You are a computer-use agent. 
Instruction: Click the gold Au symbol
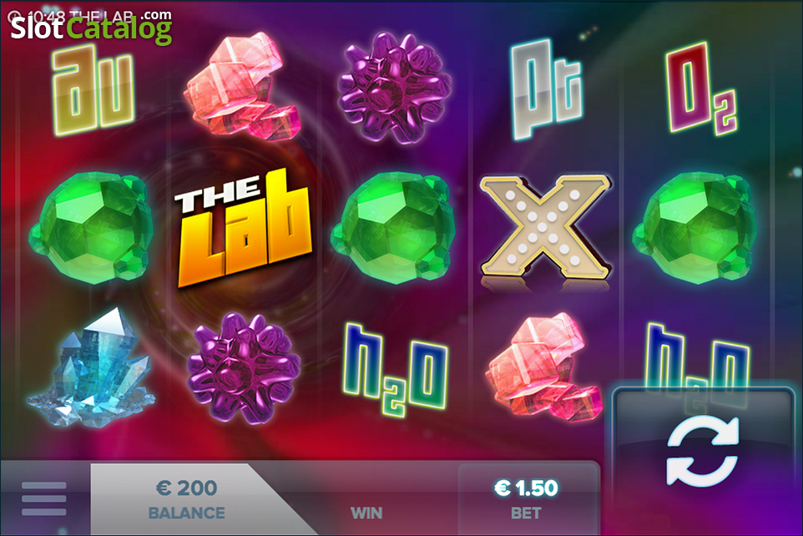click(x=93, y=89)
